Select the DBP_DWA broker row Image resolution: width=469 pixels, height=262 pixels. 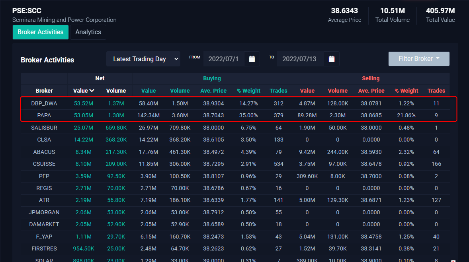pos(235,103)
